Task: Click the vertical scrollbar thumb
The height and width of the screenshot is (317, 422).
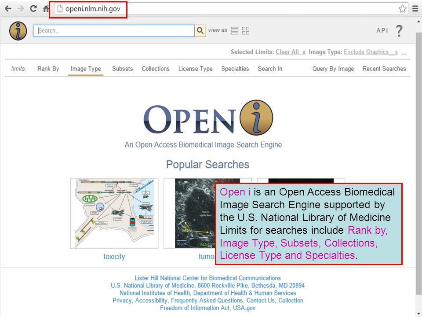Action: pyautogui.click(x=419, y=164)
